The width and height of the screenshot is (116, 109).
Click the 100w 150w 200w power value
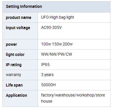57,44
